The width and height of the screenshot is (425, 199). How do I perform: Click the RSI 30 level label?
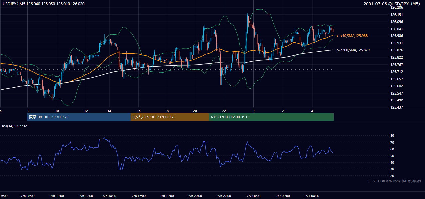pyautogui.click(x=392, y=169)
